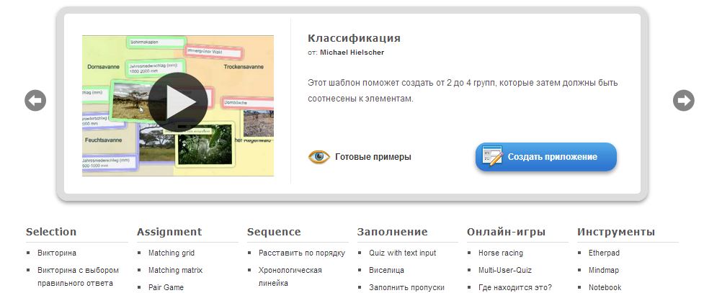Open Quiz with text input template
Image resolution: width=704 pixels, height=293 pixels.
(403, 253)
